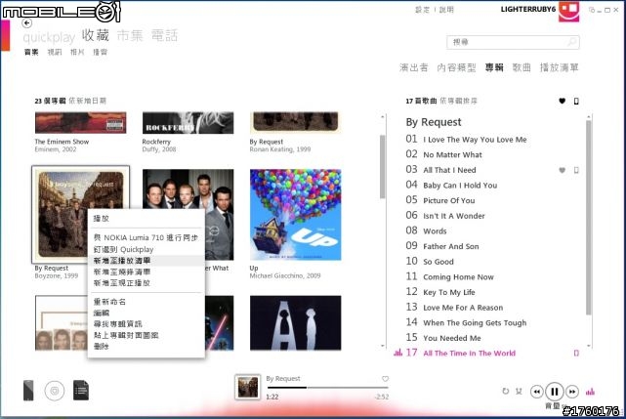Choose sync with NOKIA Lumia 710
This screenshot has width=626, height=419.
pos(146,237)
